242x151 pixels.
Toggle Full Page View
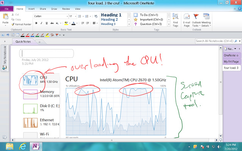pos(18,35)
